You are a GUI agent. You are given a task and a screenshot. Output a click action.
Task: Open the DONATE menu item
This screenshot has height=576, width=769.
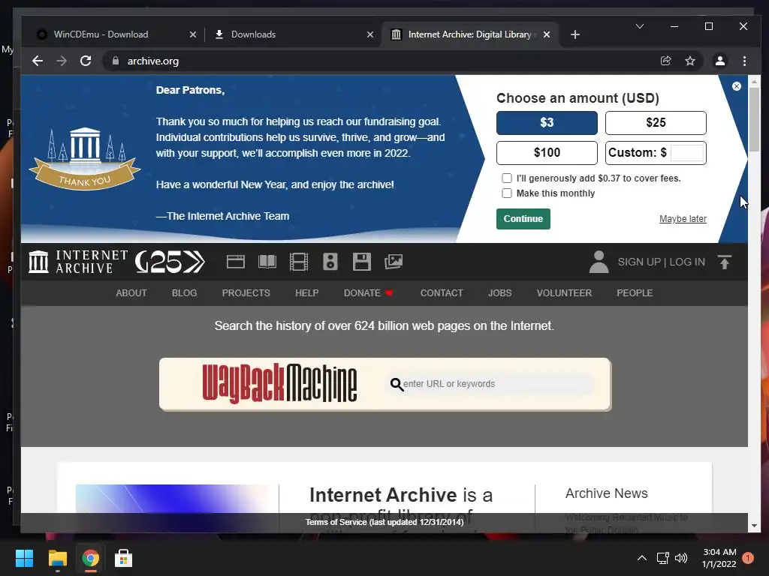368,293
